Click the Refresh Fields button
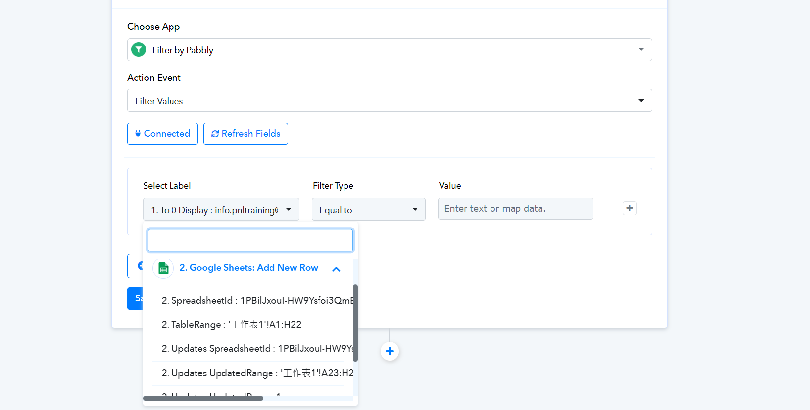The image size is (810, 410). [x=245, y=134]
